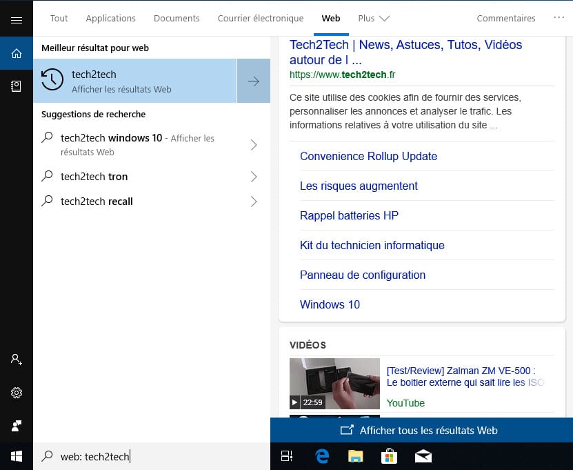This screenshot has height=470, width=573.
Task: Open the hamburger menu in sidebar
Action: [17, 20]
